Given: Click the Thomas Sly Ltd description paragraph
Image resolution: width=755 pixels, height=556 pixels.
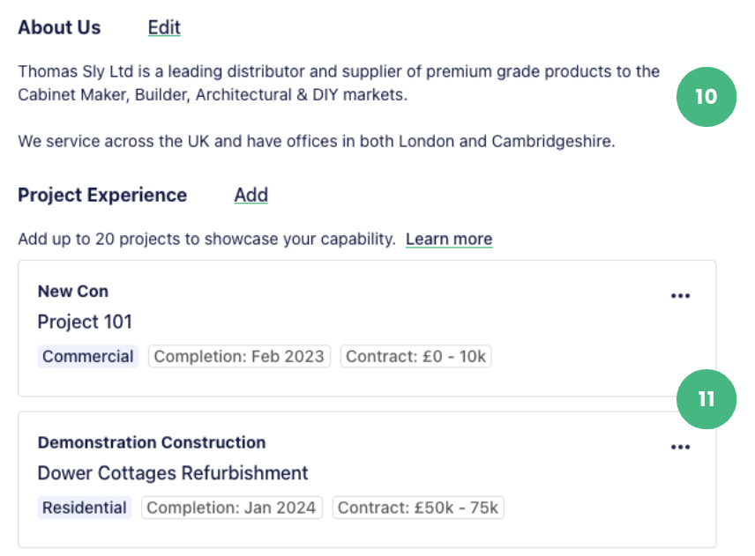Looking at the screenshot, I should [x=339, y=83].
